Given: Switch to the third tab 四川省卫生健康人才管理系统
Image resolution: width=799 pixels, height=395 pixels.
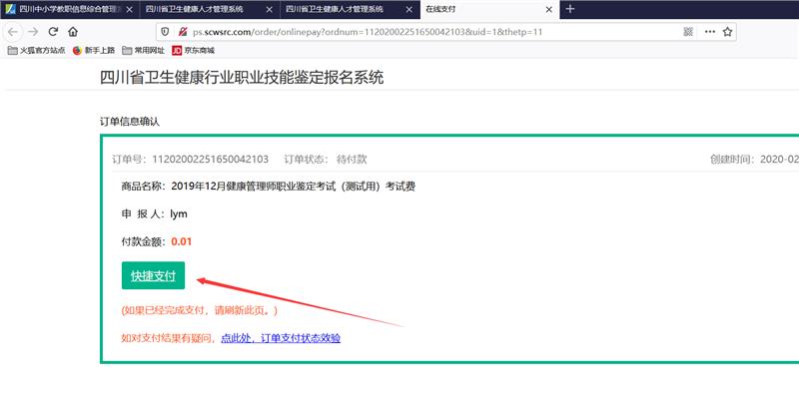Looking at the screenshot, I should click(350, 10).
